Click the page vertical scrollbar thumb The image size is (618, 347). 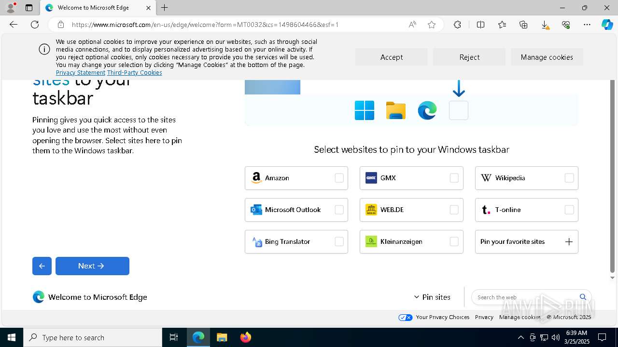coord(612,176)
